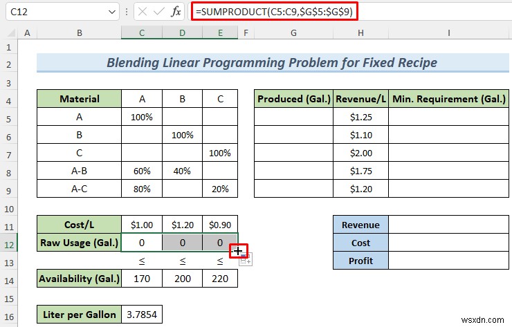Select the 60% cell
The height and width of the screenshot is (327, 512).
(142, 171)
